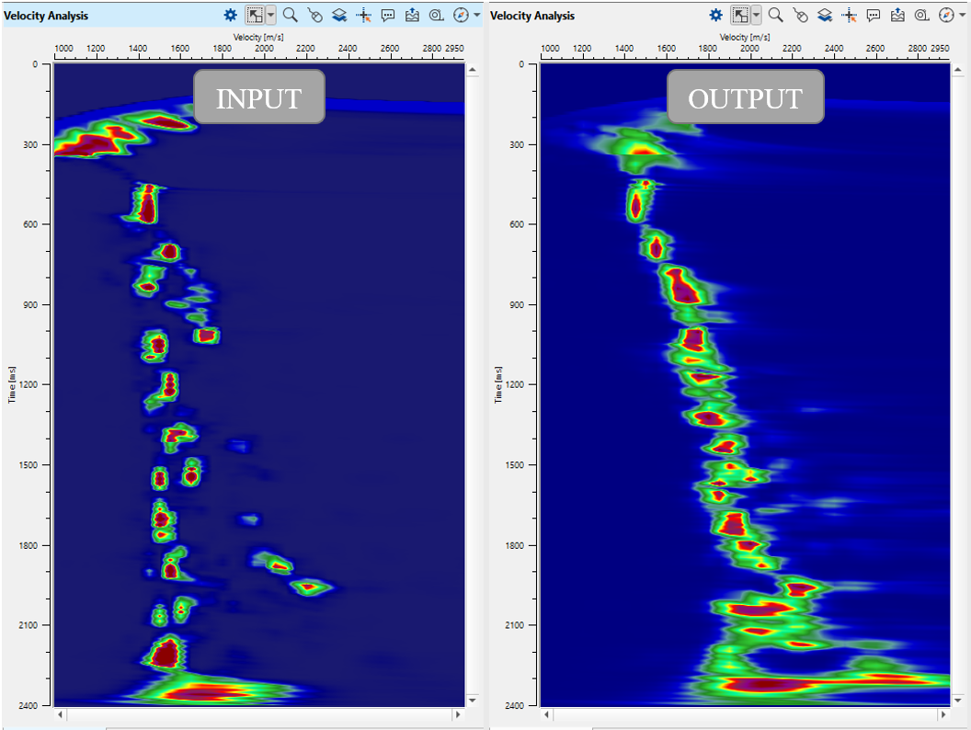Activate crosshair cursor icon in right panel
Viewport: 971px width, 730px height.
point(849,15)
